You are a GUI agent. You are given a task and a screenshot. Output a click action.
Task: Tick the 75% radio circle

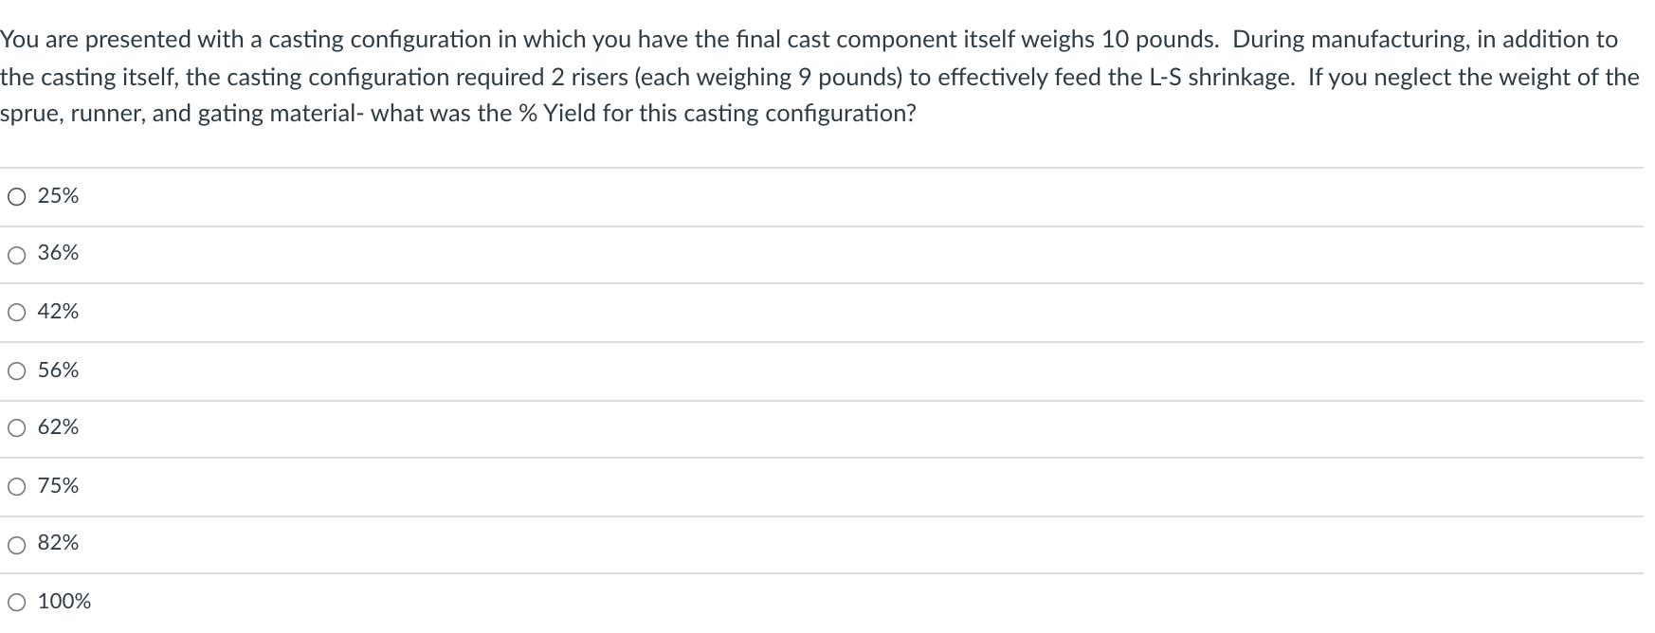tap(16, 487)
